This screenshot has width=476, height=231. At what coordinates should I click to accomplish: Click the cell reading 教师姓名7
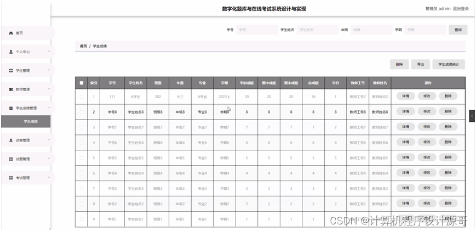(380, 127)
